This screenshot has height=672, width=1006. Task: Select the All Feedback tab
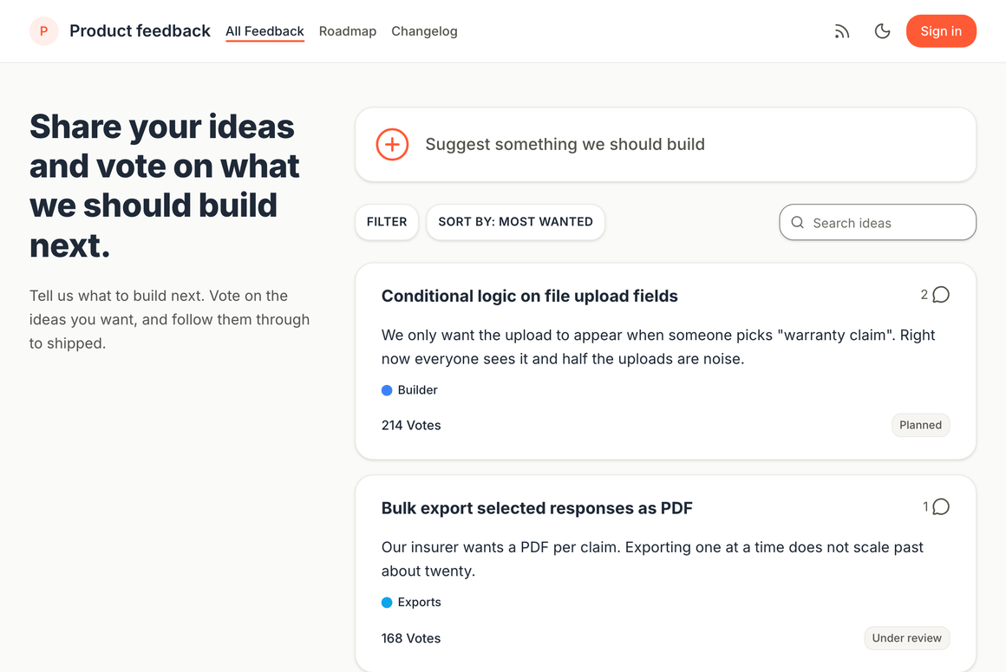click(x=265, y=31)
